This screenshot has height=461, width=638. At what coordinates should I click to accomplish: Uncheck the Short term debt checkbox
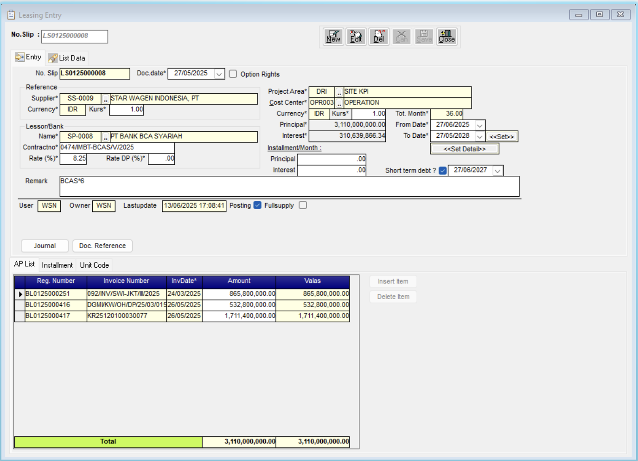click(x=443, y=171)
